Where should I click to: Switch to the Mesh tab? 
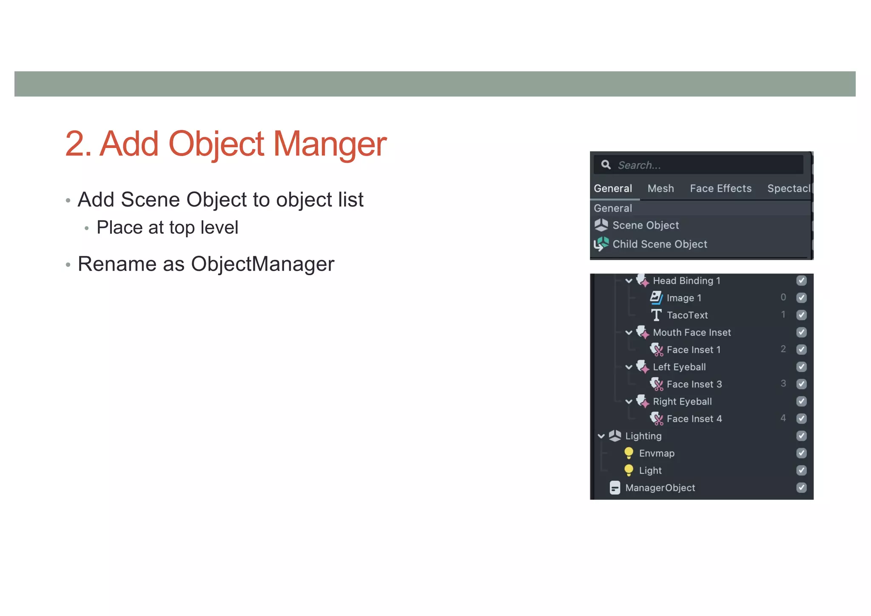(x=660, y=188)
